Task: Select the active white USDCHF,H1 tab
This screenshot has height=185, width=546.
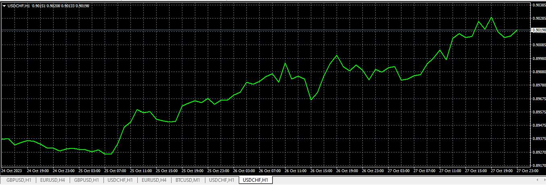Action: tap(256, 180)
